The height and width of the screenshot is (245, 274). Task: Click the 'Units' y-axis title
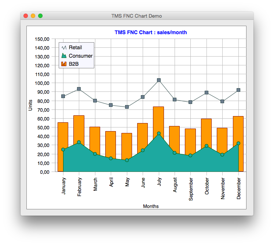[30, 105]
